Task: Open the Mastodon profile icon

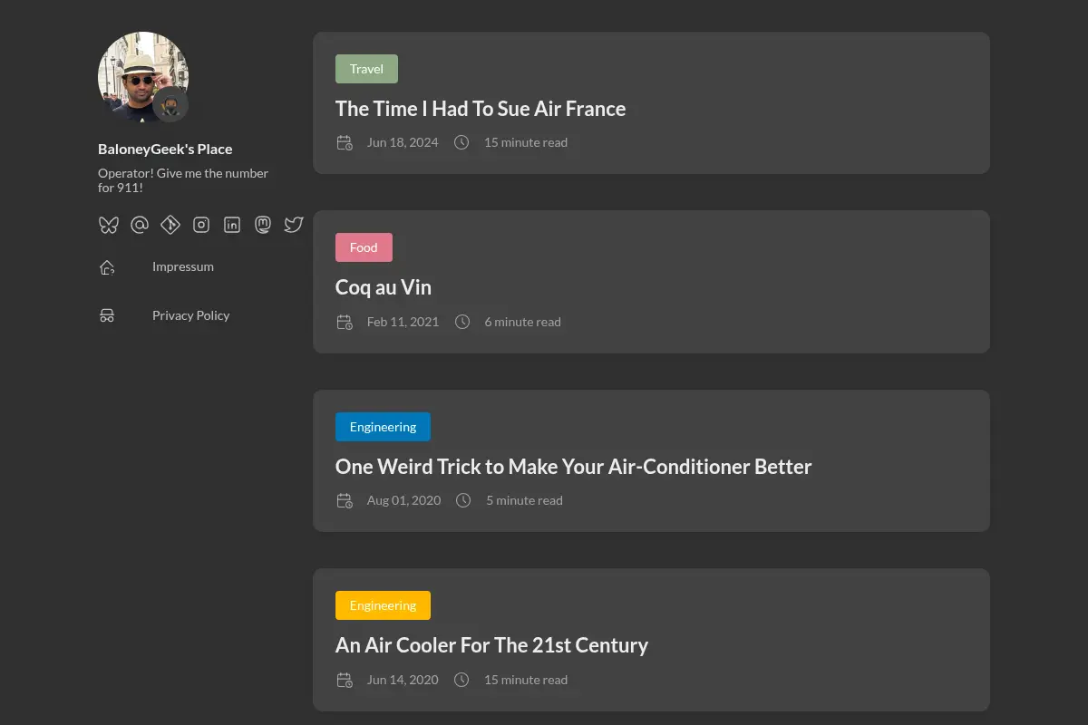Action: [263, 225]
